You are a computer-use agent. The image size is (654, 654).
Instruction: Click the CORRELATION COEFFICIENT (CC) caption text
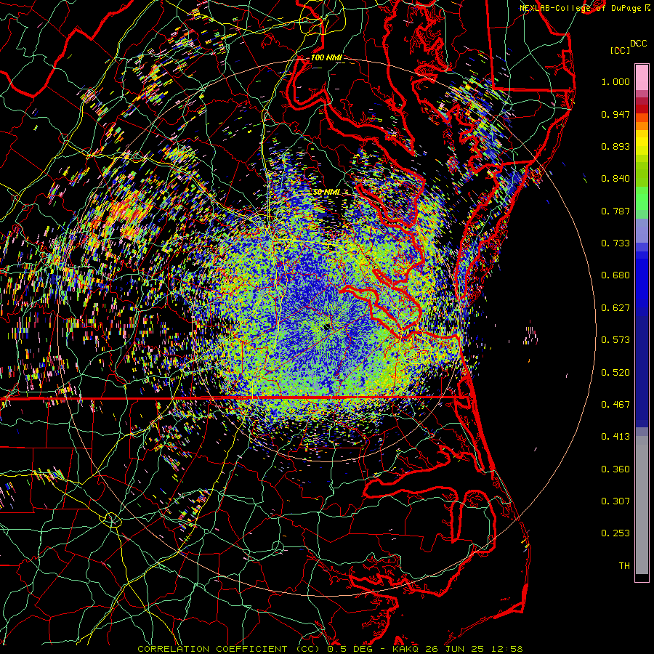228,649
